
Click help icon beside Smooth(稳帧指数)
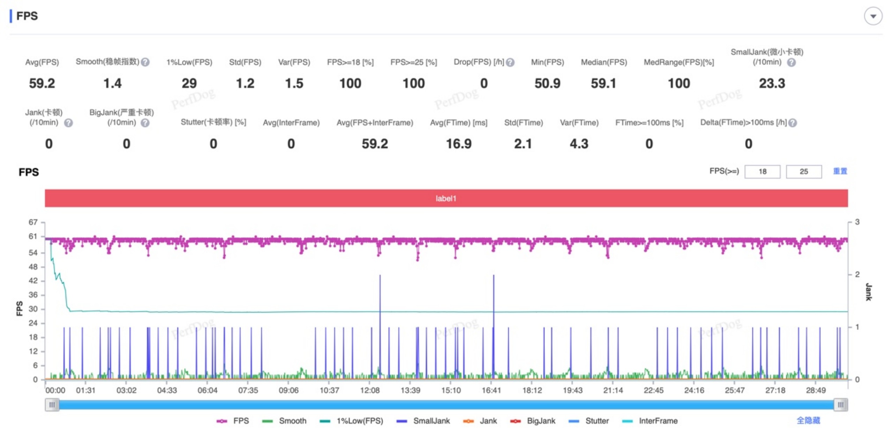coord(145,62)
